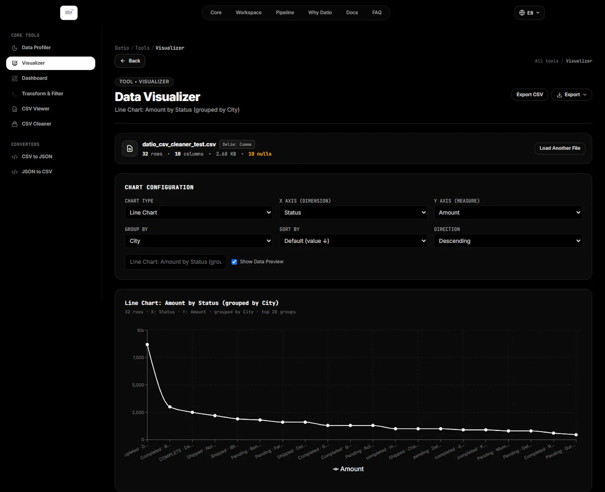The height and width of the screenshot is (492, 605).
Task: Open the Y Axis Amount dropdown
Action: (x=508, y=213)
